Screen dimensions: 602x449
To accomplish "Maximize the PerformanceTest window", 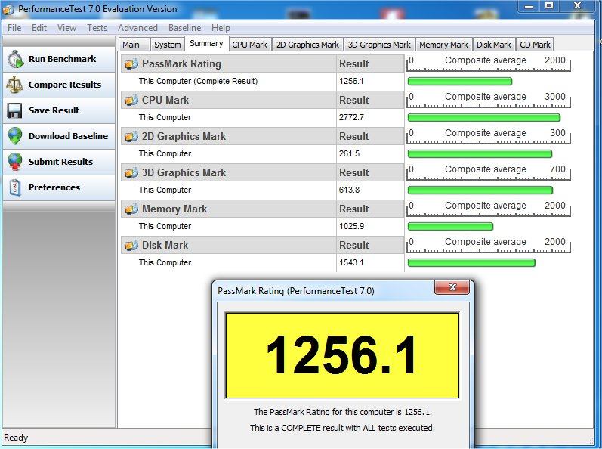I will pyautogui.click(x=549, y=6).
